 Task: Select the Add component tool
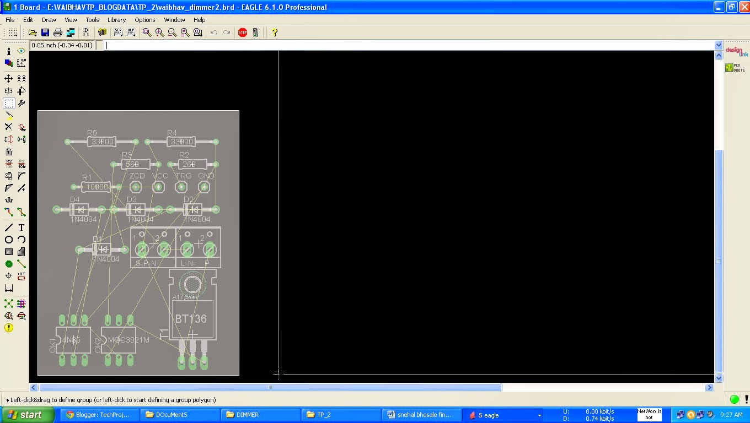tap(22, 127)
